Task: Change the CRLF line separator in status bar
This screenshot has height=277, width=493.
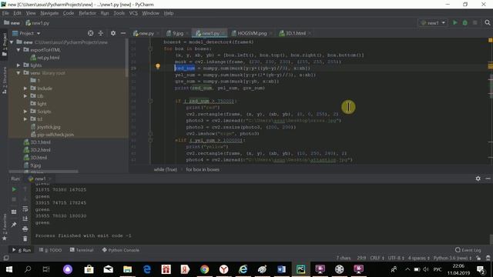Action: (377, 258)
